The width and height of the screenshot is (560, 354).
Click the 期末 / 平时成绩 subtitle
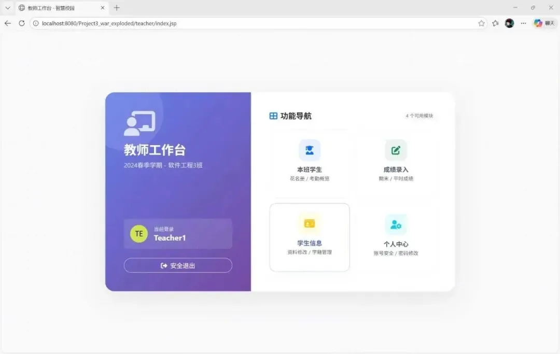(396, 179)
